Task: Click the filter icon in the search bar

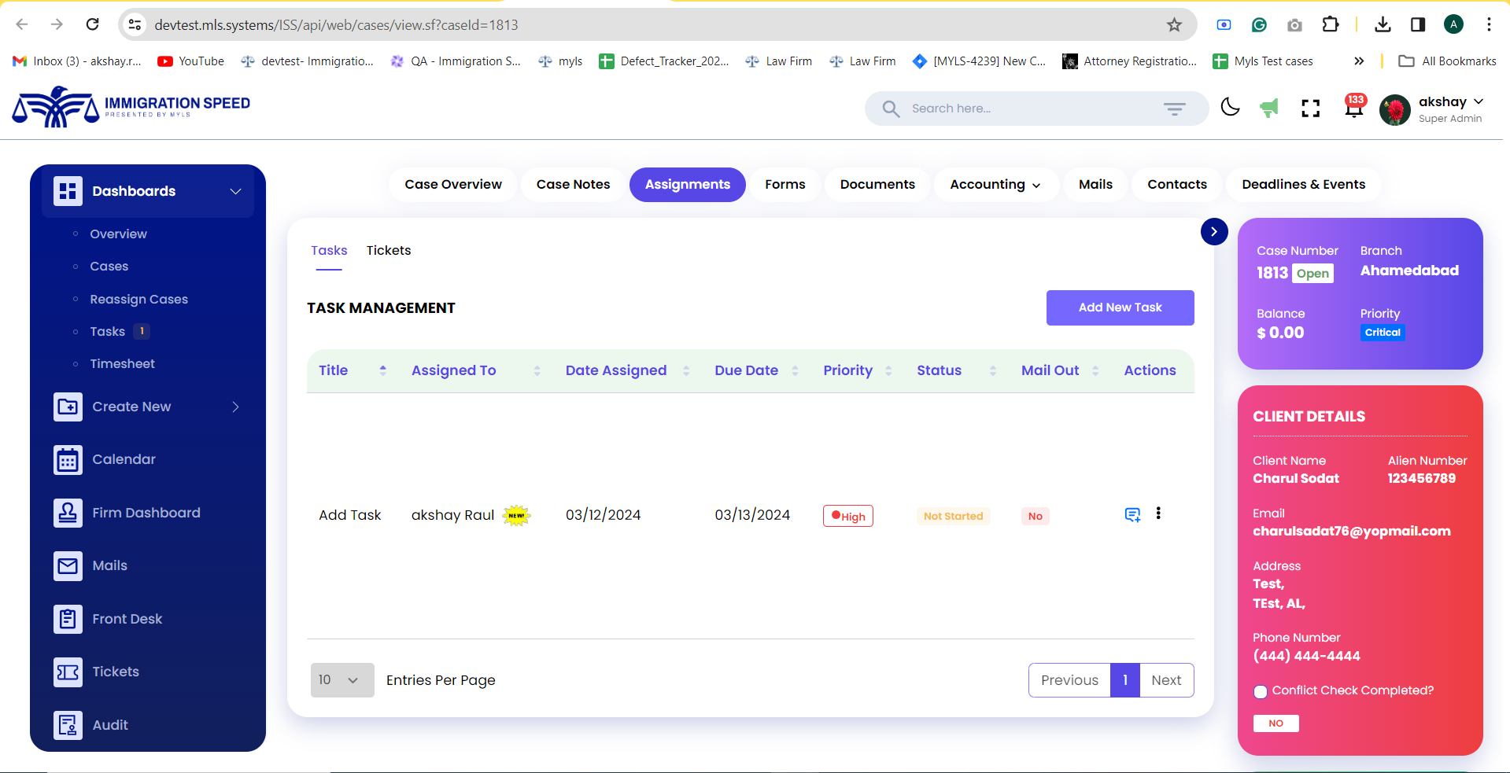Action: pyautogui.click(x=1174, y=109)
